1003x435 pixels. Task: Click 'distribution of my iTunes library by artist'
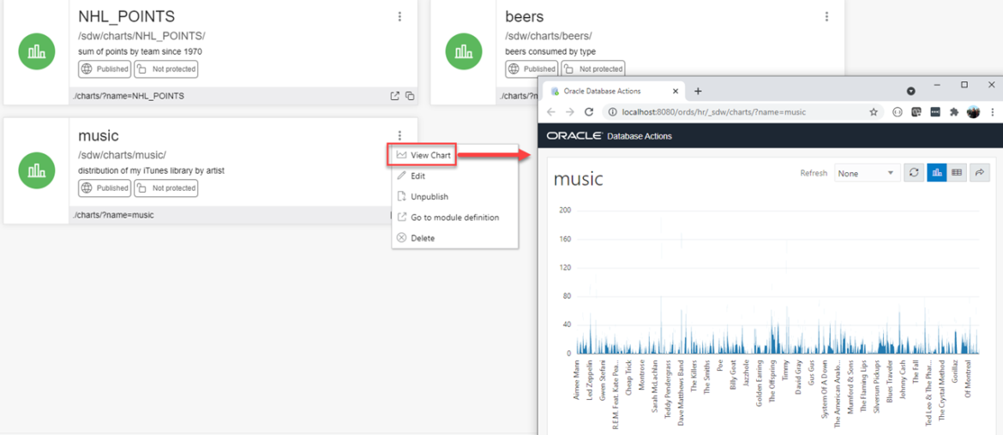151,171
